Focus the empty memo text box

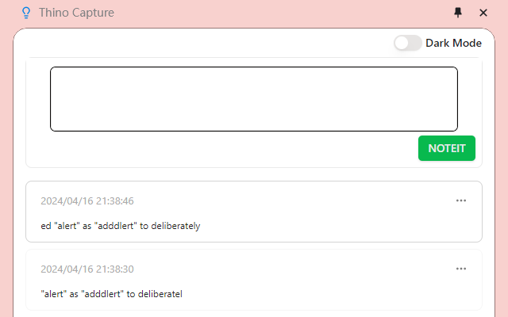(x=254, y=99)
